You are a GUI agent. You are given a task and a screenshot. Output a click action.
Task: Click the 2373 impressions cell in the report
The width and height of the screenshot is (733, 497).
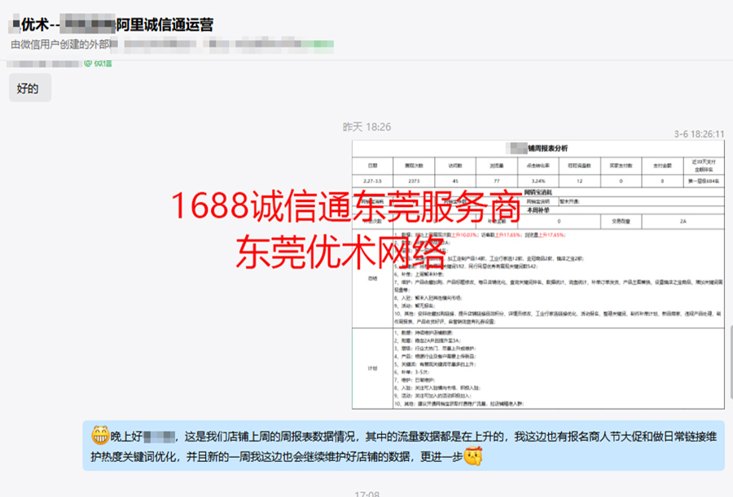point(414,181)
